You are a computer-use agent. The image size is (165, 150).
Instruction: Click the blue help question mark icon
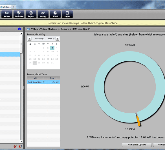(x=19, y=29)
